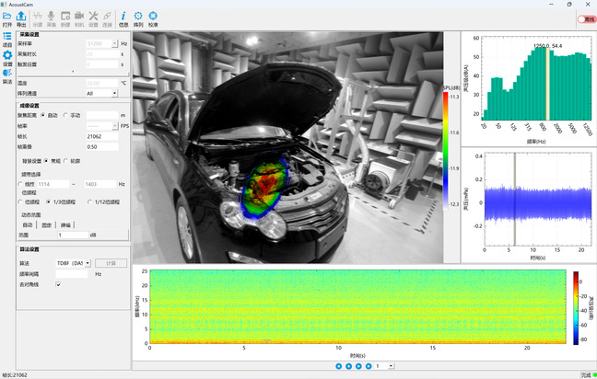Expand the 阵列通道 All dropdown
597x379 pixels.
101,93
